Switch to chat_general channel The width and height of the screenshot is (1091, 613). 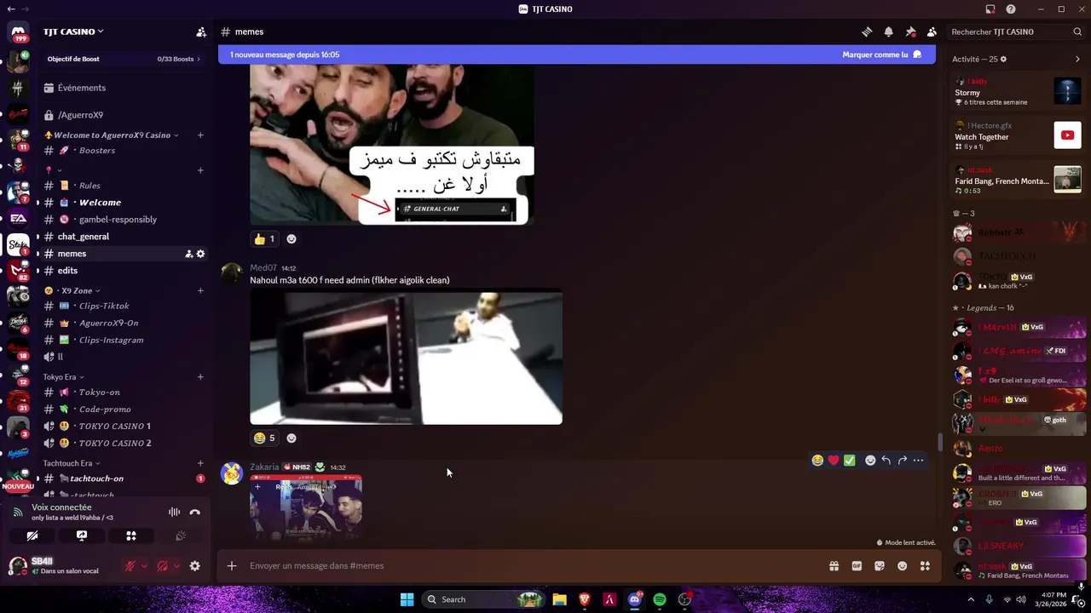[83, 237]
